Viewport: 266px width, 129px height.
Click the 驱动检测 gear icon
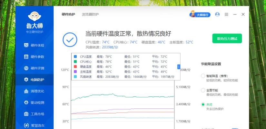coord(26,103)
